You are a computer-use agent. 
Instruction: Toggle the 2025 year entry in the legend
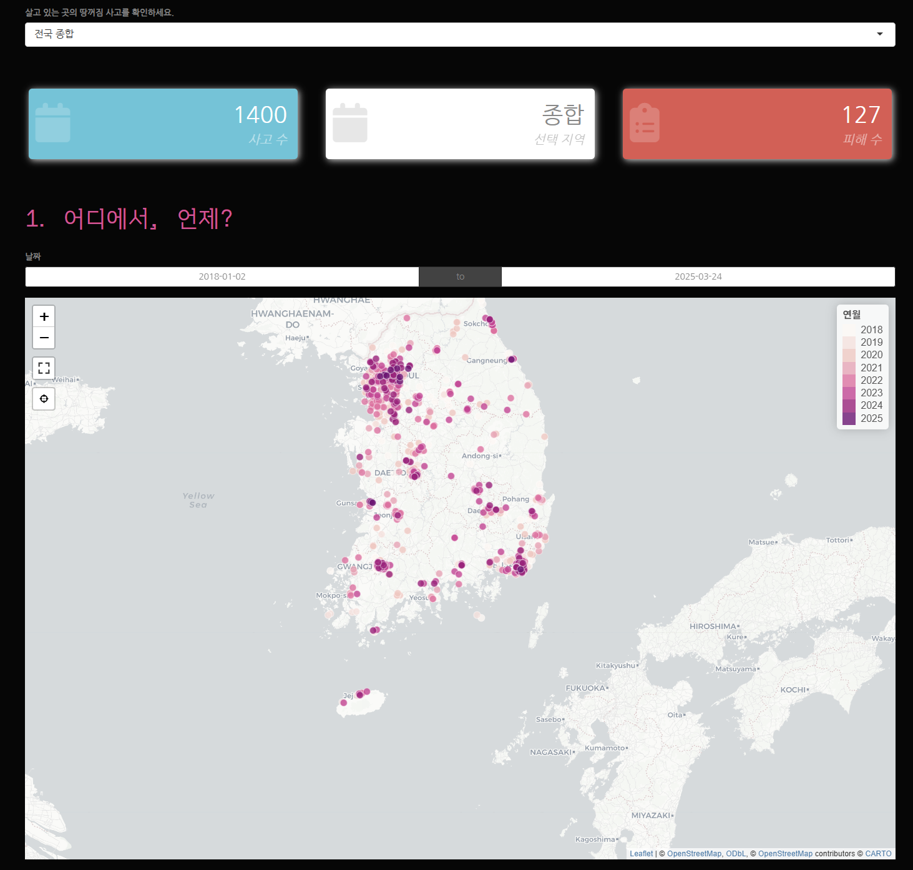tap(861, 418)
